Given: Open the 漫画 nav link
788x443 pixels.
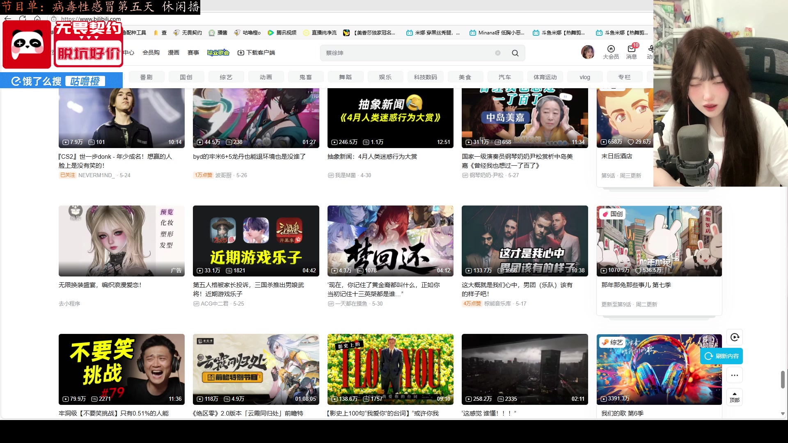Looking at the screenshot, I should click(174, 53).
